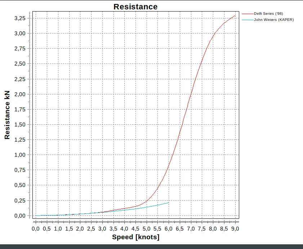Click the 1,50 resistance axis tick label
Image resolution: width=303 pixels, height=249 pixels.
point(19,124)
